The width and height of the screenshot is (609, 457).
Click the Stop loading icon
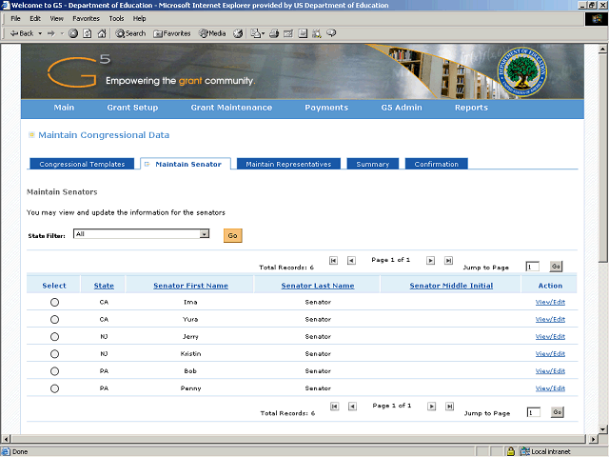click(x=73, y=33)
